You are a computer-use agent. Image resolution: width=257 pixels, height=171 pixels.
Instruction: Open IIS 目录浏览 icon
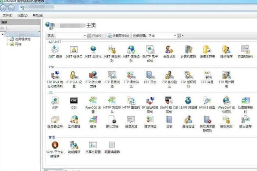pyautogui.click(x=131, y=122)
